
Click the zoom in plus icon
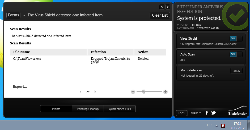click(x=165, y=92)
